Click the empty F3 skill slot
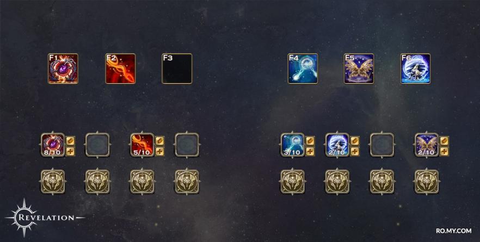 point(177,69)
